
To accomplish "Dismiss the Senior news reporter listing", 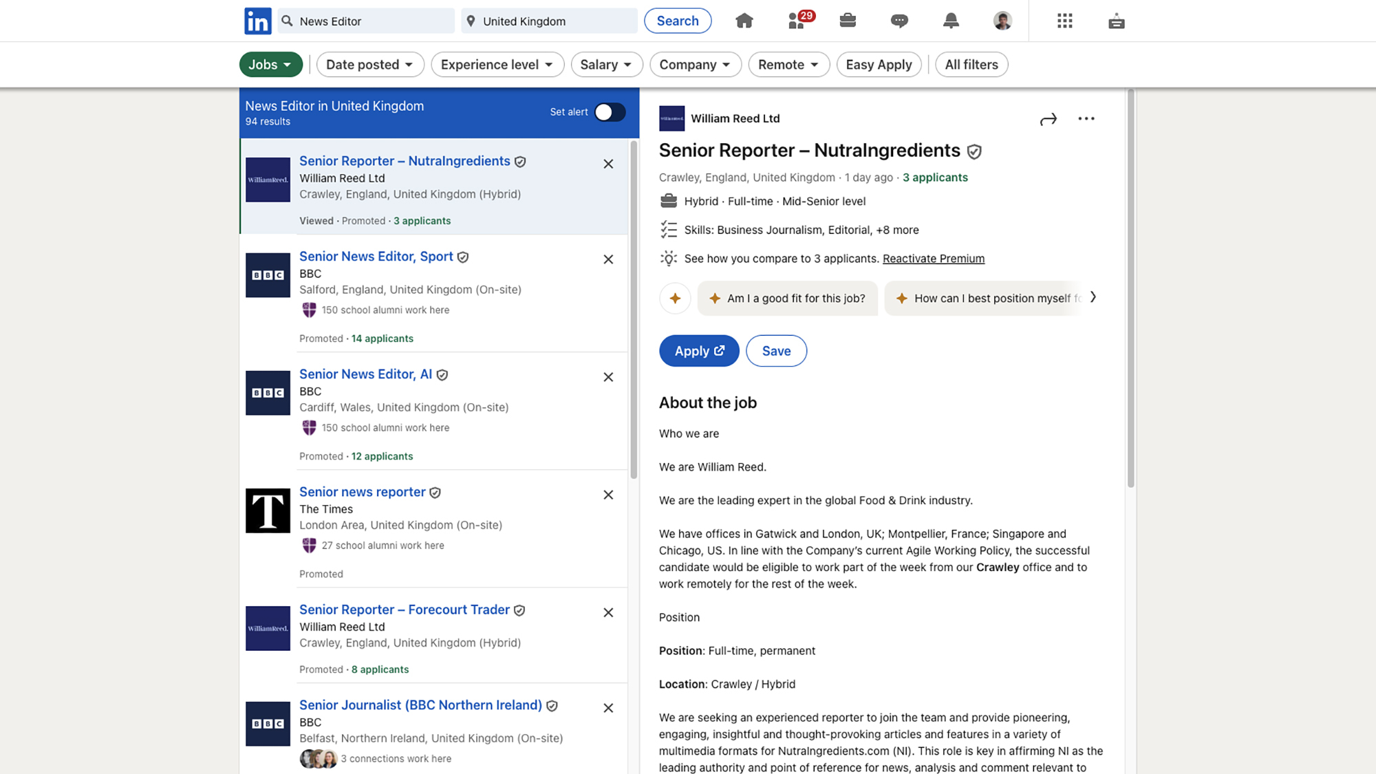I will coord(608,495).
